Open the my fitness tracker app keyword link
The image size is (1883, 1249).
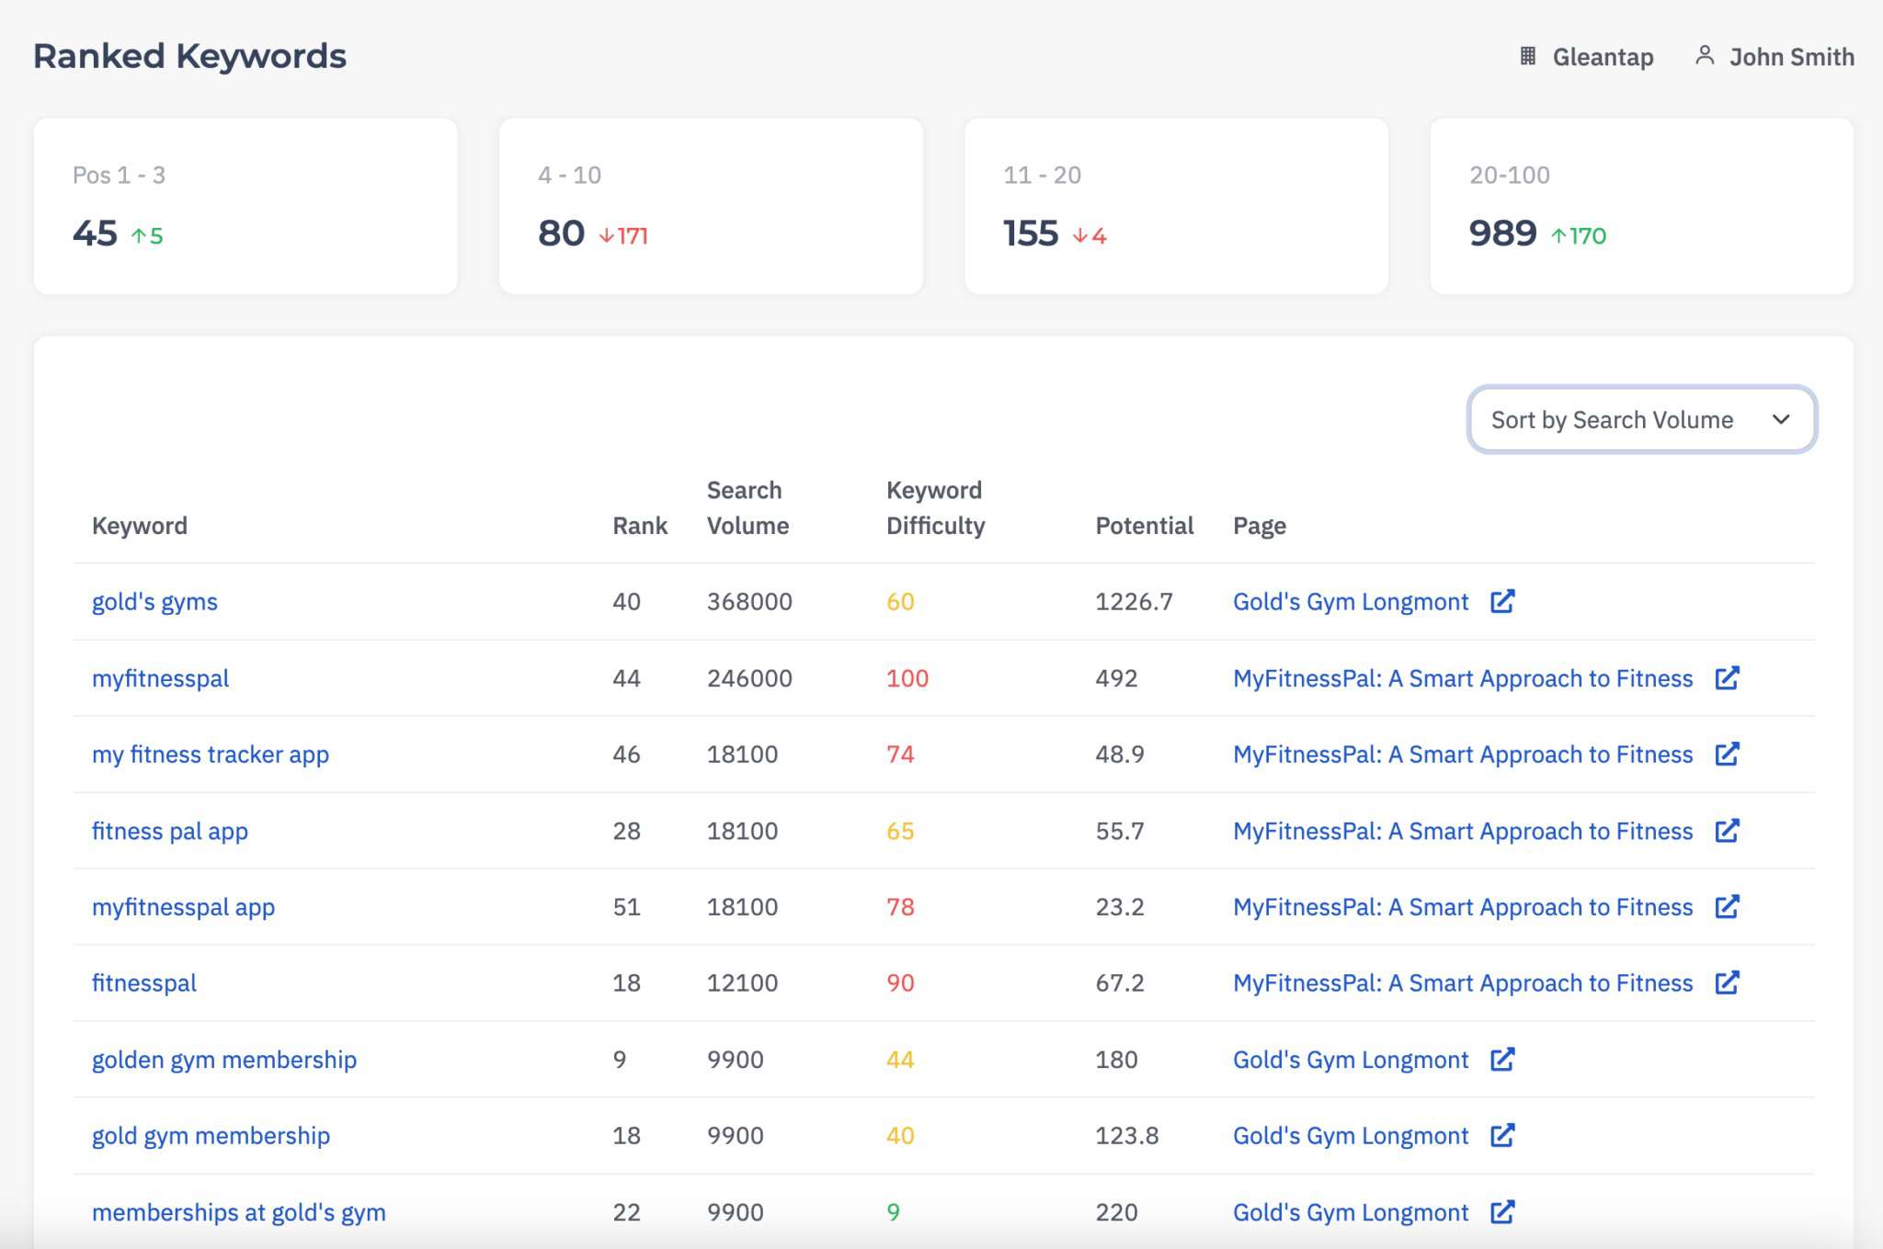coord(211,755)
